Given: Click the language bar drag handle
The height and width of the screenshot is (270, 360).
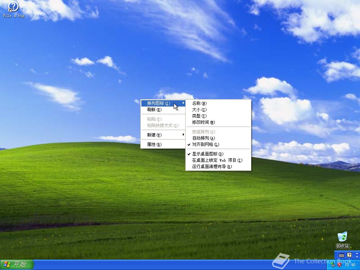Looking at the screenshot, I should click(x=336, y=255).
